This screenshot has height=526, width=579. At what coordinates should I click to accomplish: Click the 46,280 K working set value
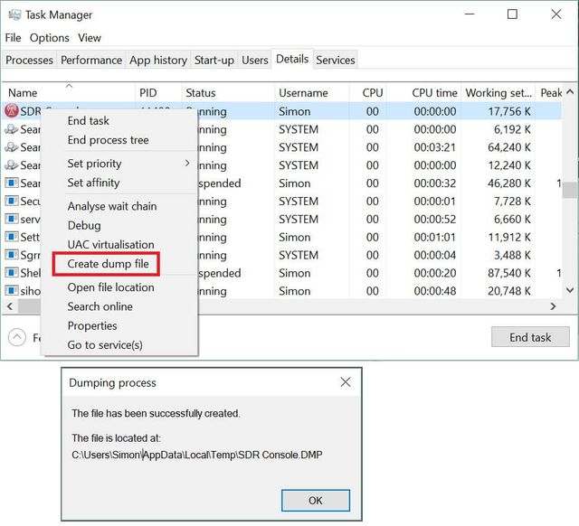[509, 183]
